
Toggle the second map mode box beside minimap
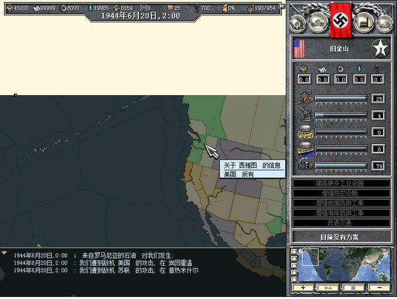pyautogui.click(x=294, y=258)
